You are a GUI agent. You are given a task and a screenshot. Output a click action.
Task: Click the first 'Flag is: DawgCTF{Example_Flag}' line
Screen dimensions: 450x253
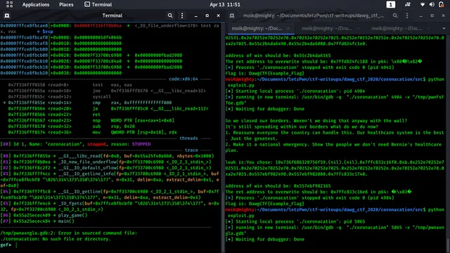[x=264, y=73]
